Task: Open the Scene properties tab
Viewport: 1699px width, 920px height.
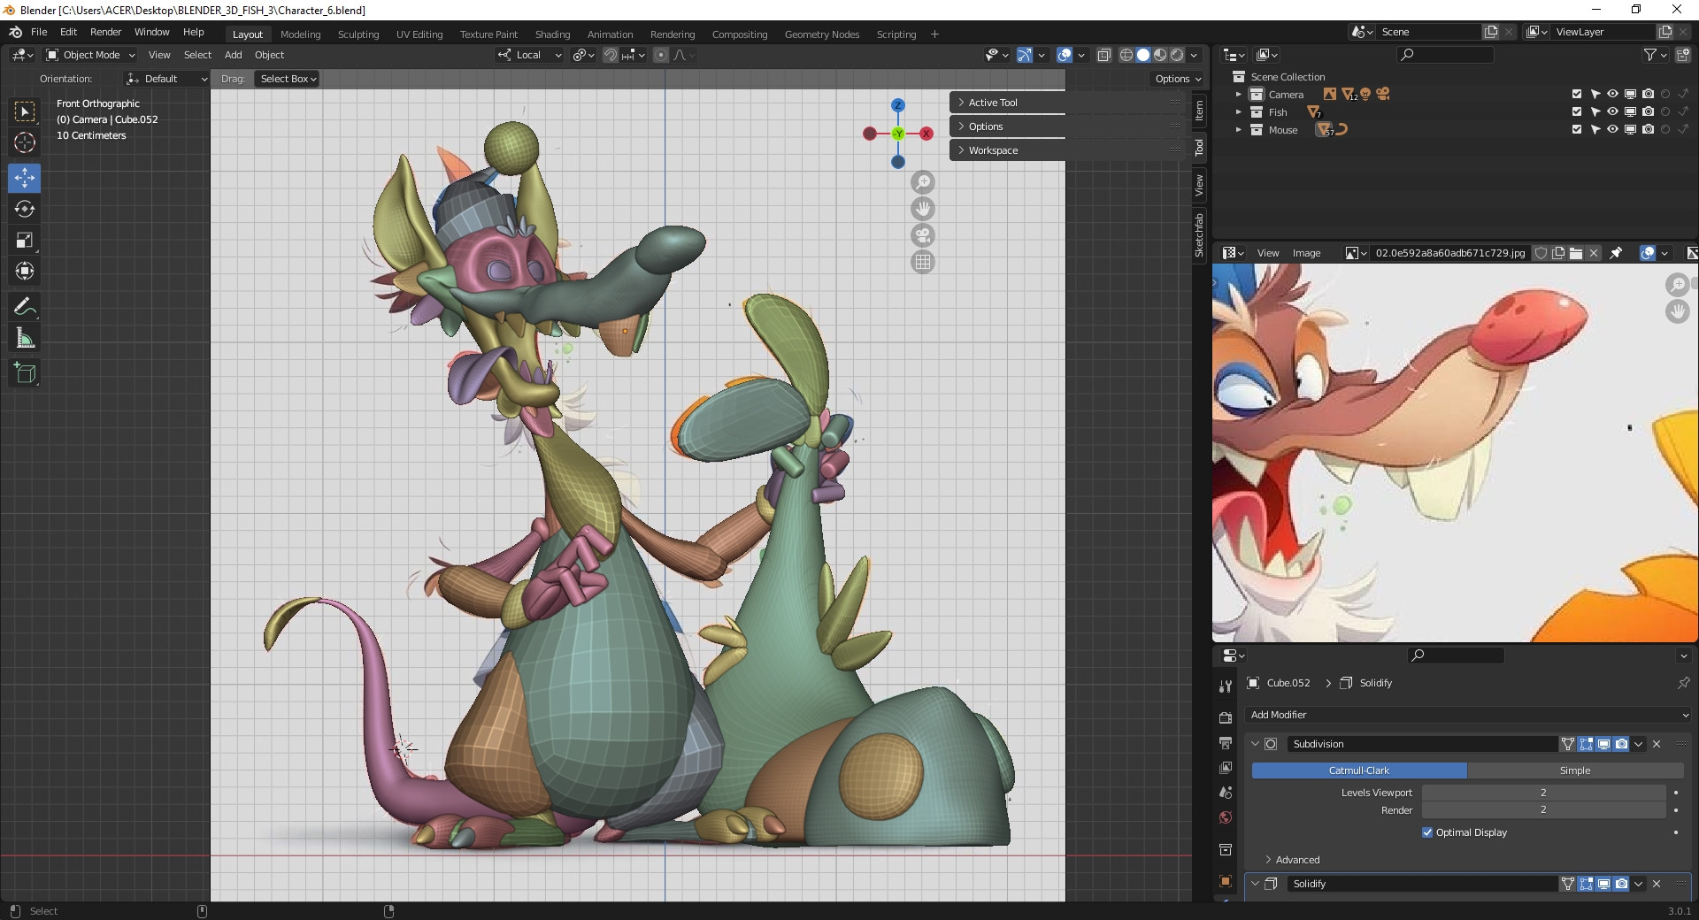Action: pos(1226,792)
